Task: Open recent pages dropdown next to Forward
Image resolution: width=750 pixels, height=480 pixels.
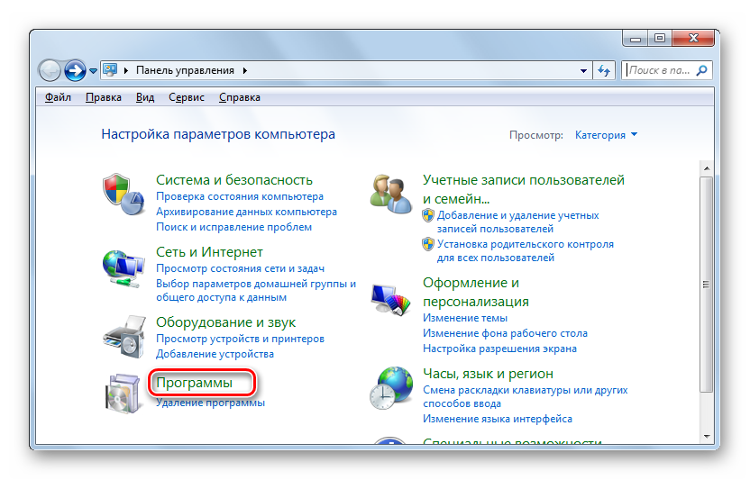Action: (x=94, y=70)
